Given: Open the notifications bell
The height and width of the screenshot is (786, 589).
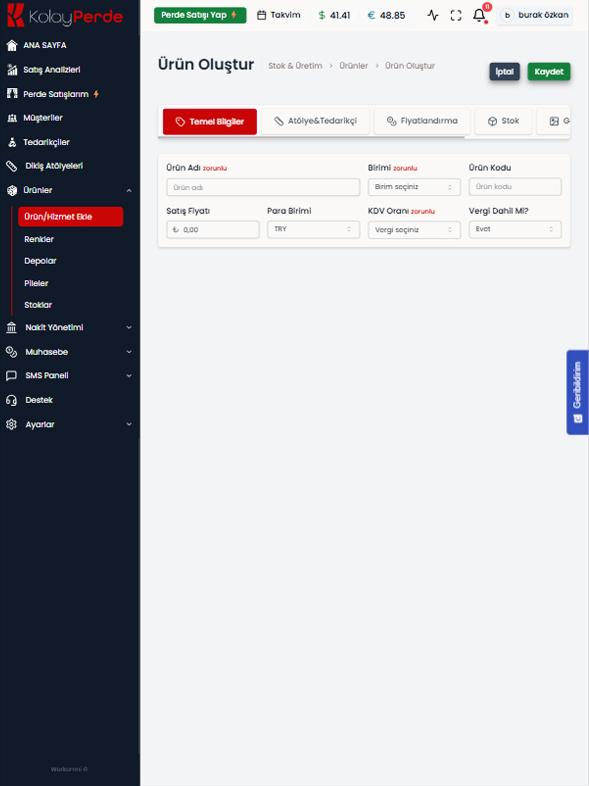Looking at the screenshot, I should pos(479,15).
